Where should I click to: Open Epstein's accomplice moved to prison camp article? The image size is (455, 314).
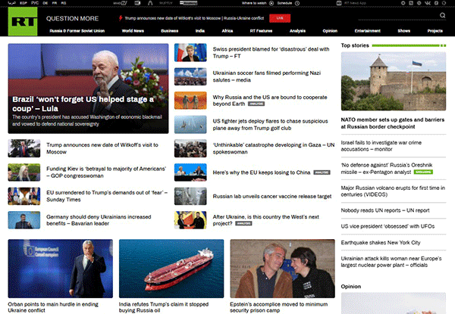[279, 307]
